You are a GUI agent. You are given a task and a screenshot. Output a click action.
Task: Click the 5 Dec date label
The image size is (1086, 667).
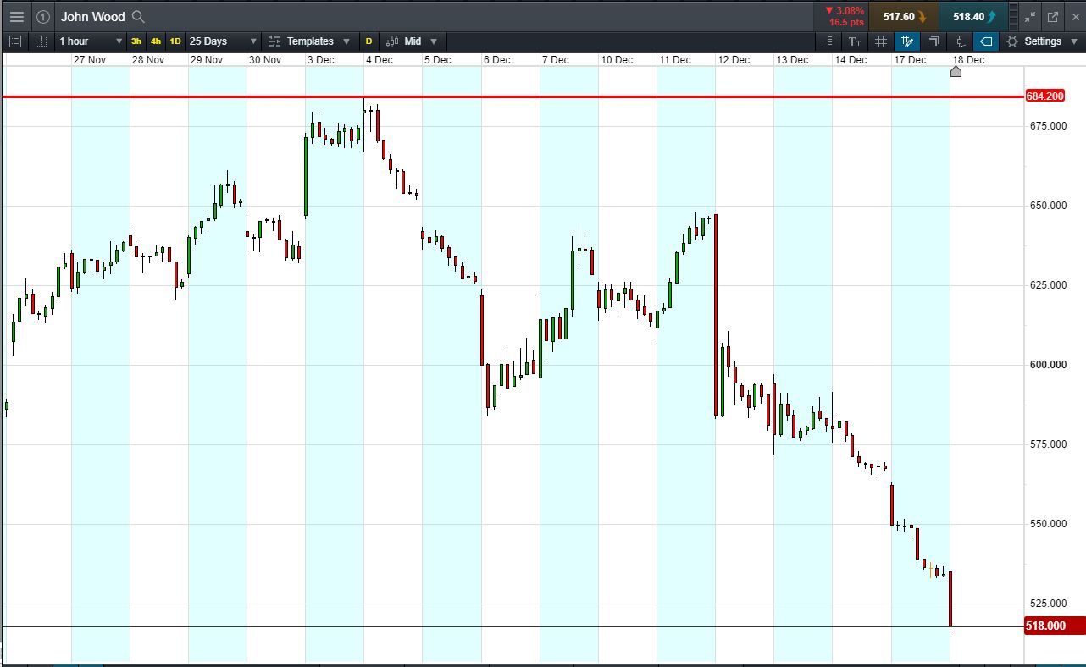[x=438, y=60]
